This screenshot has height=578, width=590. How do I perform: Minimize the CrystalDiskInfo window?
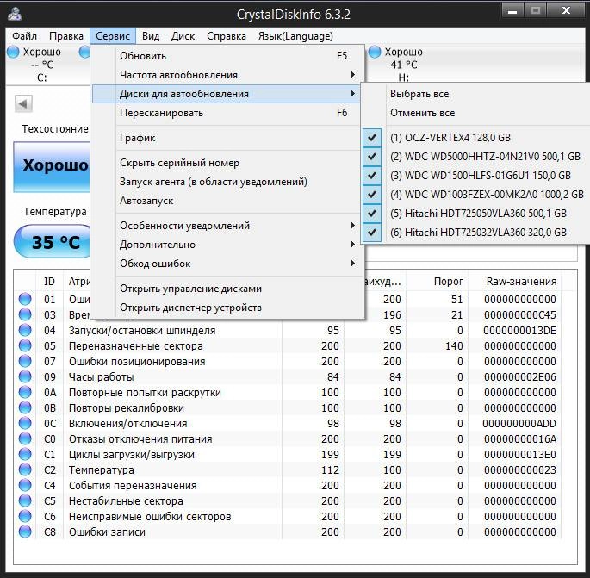click(512, 11)
